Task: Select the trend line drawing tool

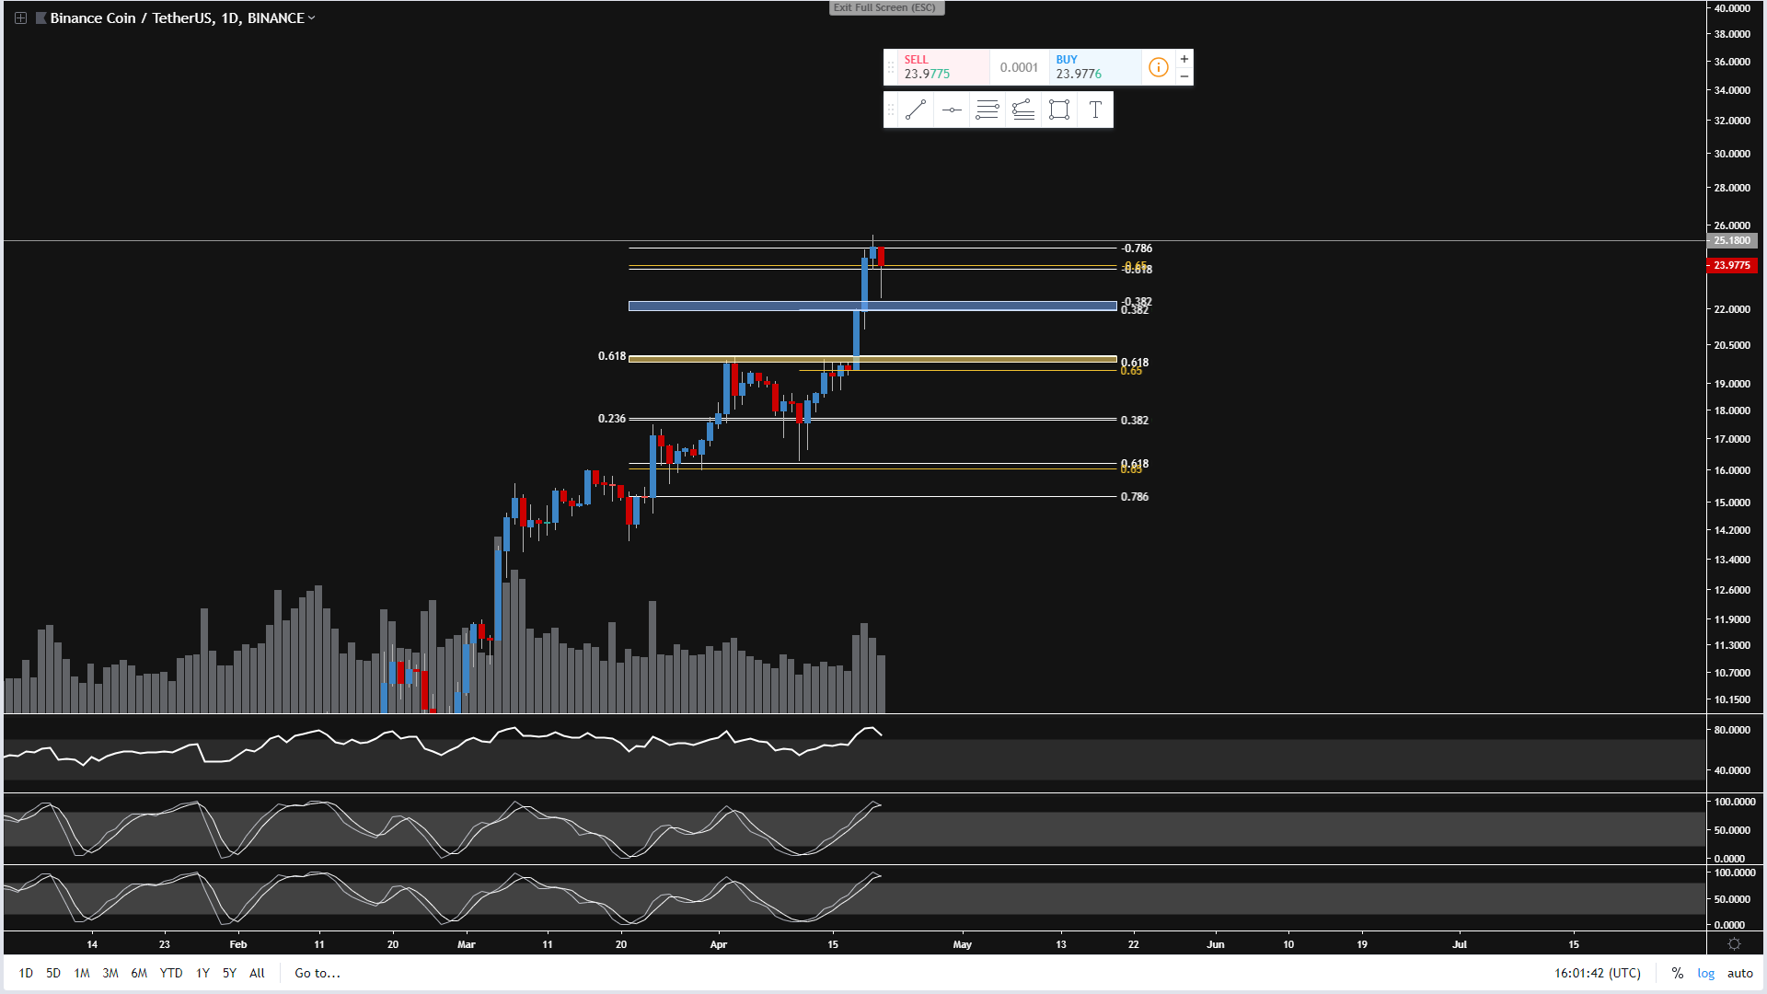Action: point(915,110)
